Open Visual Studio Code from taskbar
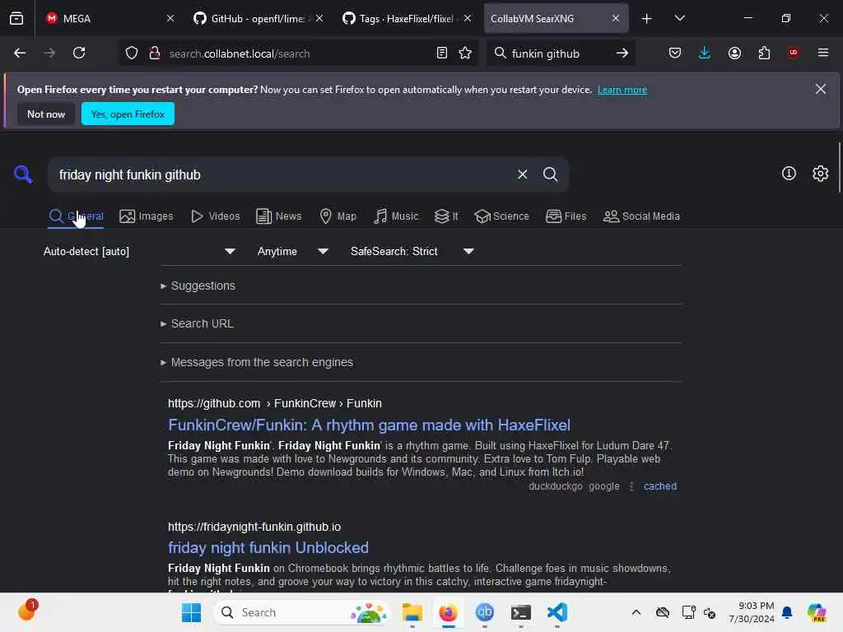The height and width of the screenshot is (632, 843). (x=557, y=612)
